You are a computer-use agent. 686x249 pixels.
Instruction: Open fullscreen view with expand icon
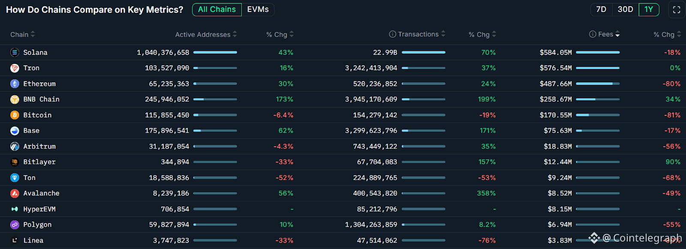coord(677,10)
